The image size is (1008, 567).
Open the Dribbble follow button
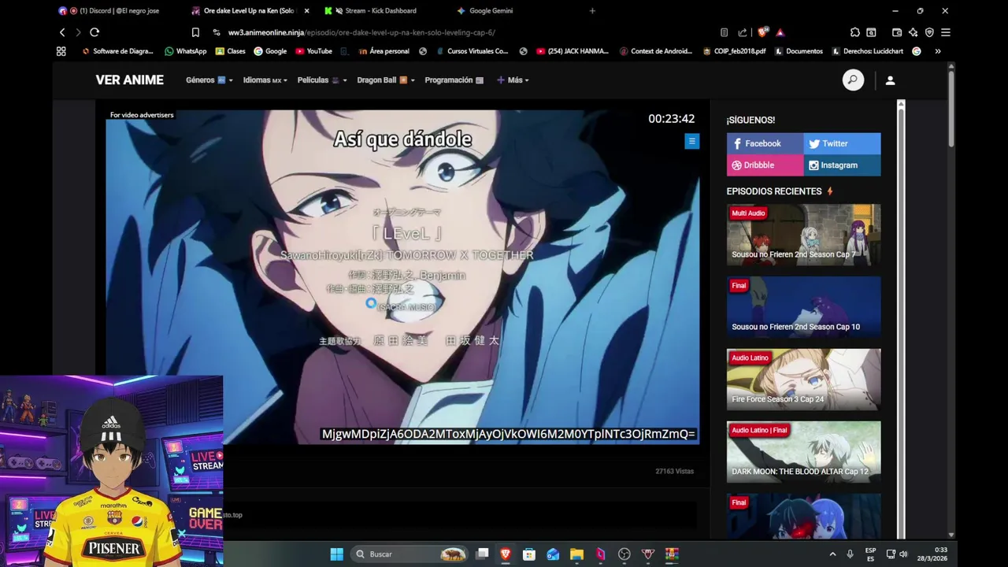tap(765, 165)
